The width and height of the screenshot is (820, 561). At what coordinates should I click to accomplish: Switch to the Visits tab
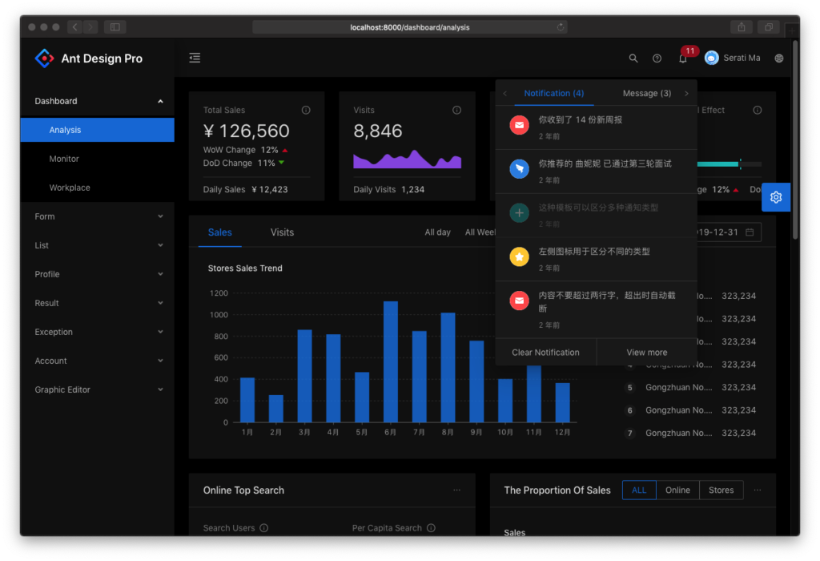[282, 232]
